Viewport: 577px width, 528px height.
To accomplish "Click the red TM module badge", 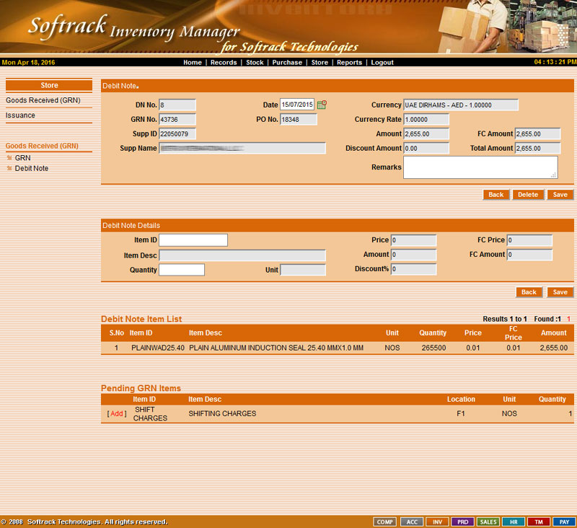I will point(539,522).
